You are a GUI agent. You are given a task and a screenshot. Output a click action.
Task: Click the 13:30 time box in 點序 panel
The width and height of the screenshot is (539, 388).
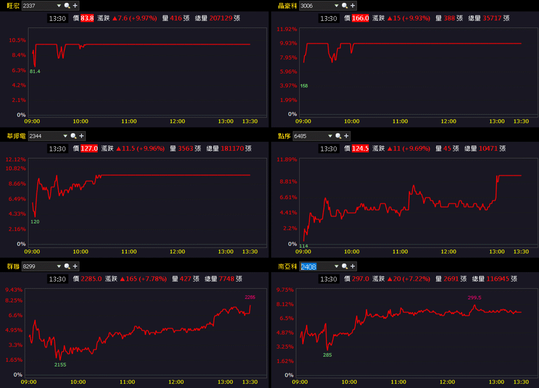tap(328, 149)
